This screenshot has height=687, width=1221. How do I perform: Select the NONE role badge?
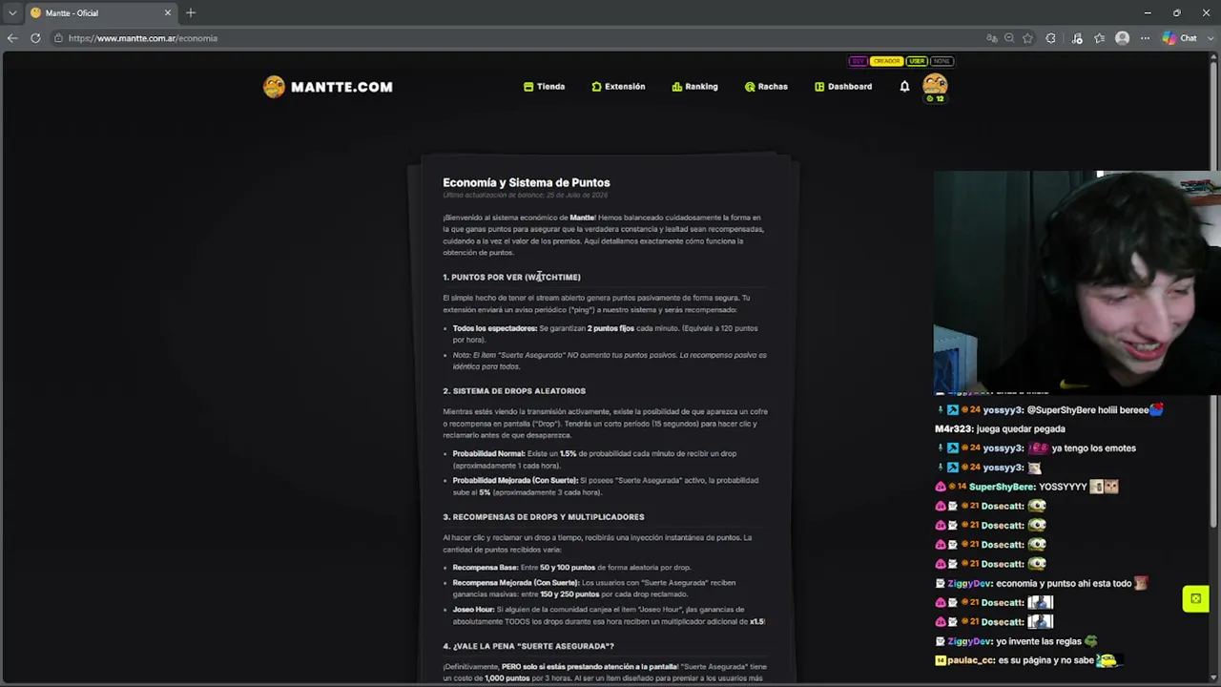(x=942, y=61)
